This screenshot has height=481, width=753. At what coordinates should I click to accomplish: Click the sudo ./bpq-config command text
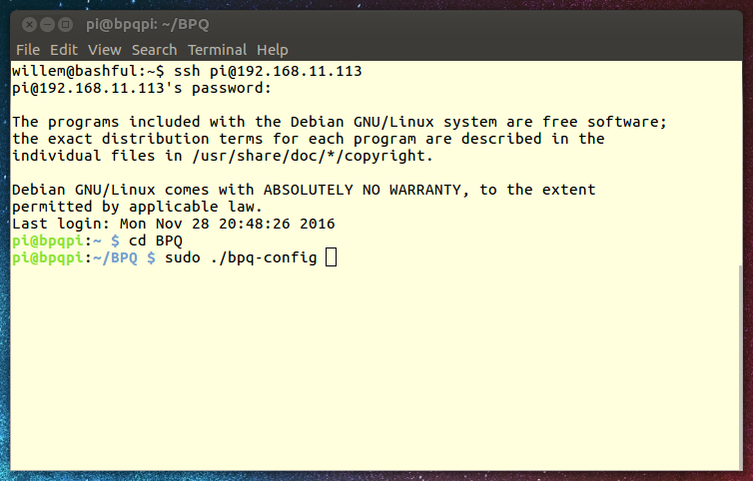(241, 257)
